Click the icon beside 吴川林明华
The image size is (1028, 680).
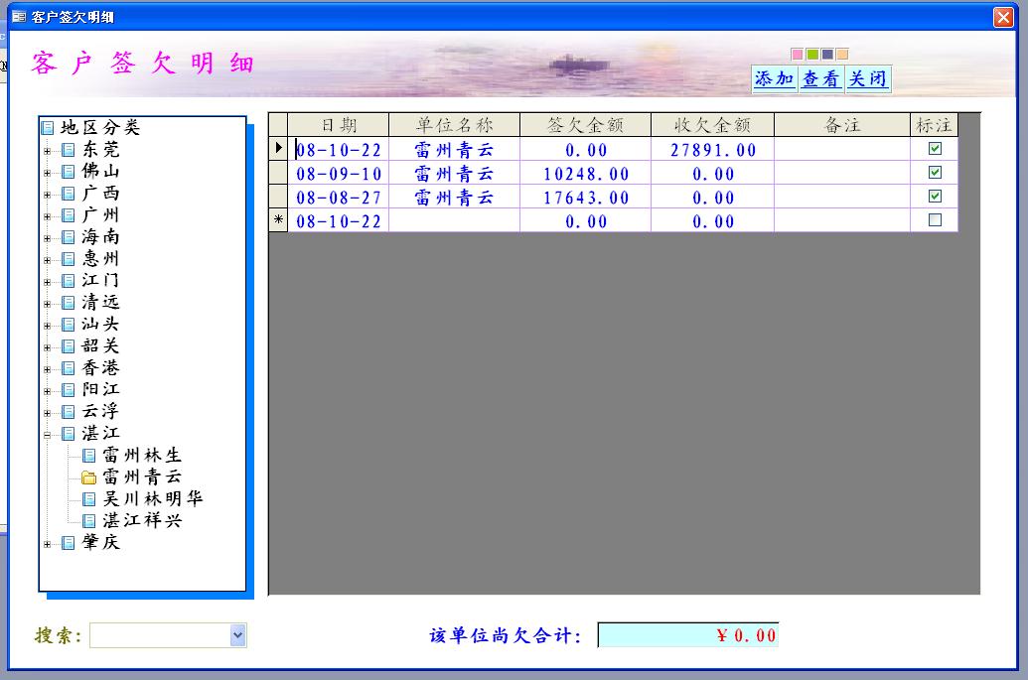[89, 499]
